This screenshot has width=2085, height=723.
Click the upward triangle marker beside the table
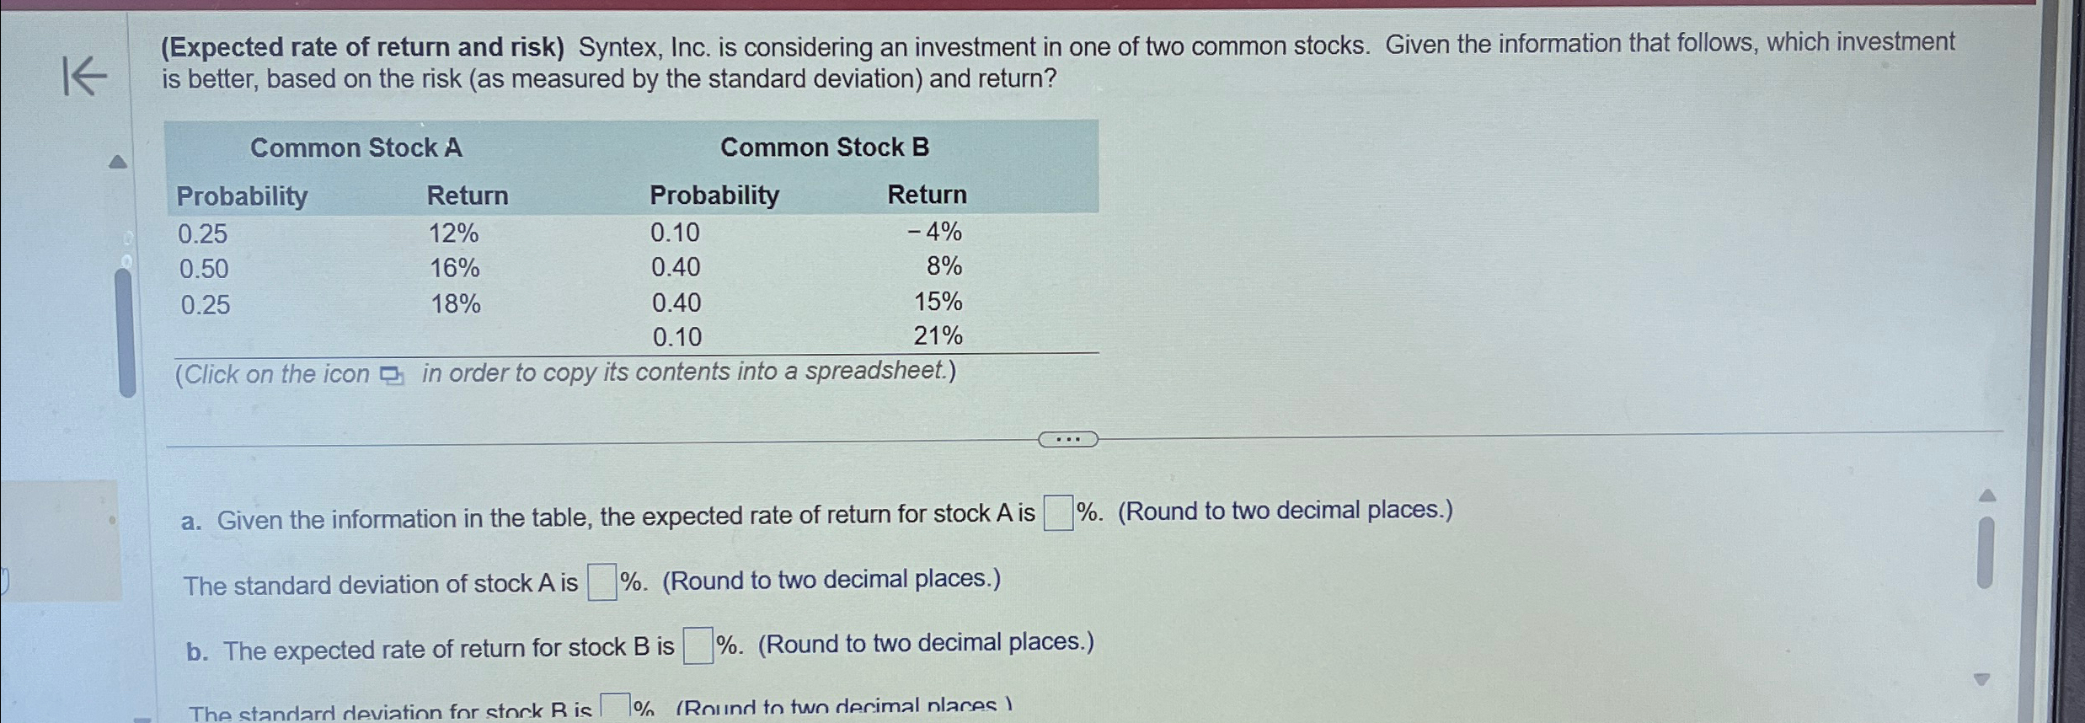click(x=119, y=163)
